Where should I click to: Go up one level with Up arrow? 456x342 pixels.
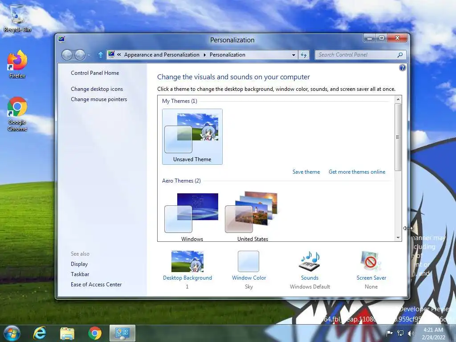(x=101, y=55)
